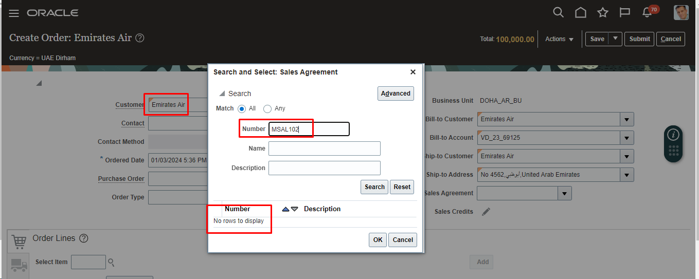The image size is (699, 279).
Task: Expand the Ship-to Address dropdown
Action: point(626,175)
